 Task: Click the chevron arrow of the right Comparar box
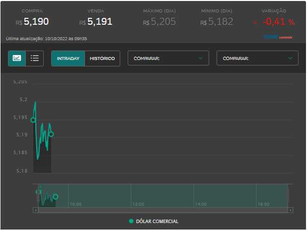coord(290,58)
